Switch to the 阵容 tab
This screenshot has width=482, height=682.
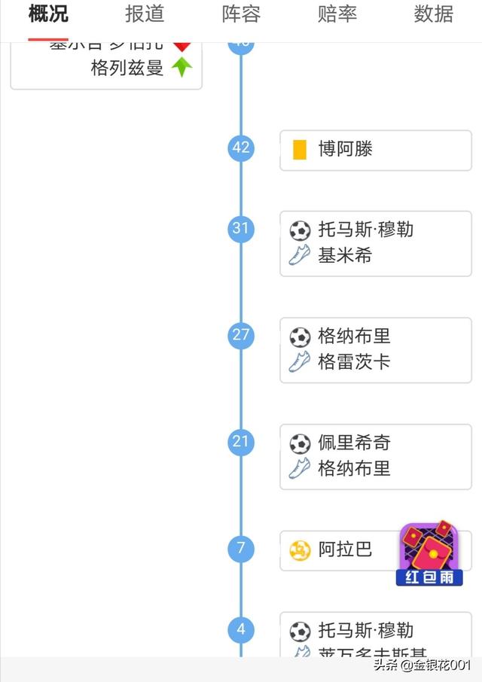click(x=241, y=14)
